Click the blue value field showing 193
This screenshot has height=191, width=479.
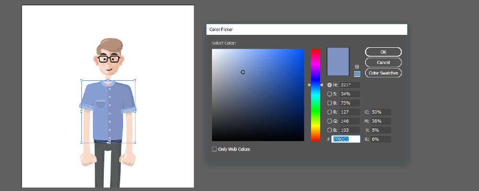click(x=349, y=130)
